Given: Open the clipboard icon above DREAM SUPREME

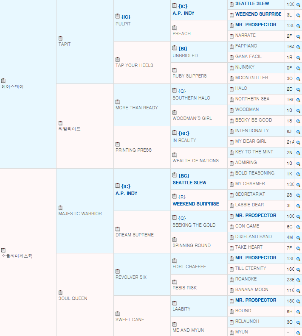Looking at the screenshot, I should click(x=118, y=229).
